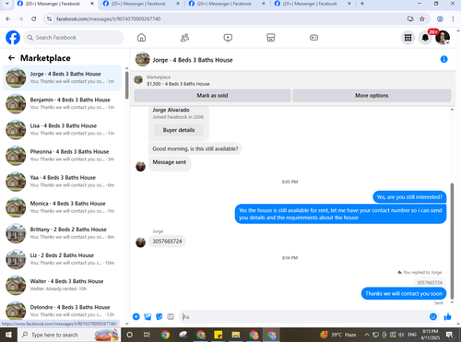Open Jorge conversation in list
Screen dimensions: 461x342
(63, 77)
